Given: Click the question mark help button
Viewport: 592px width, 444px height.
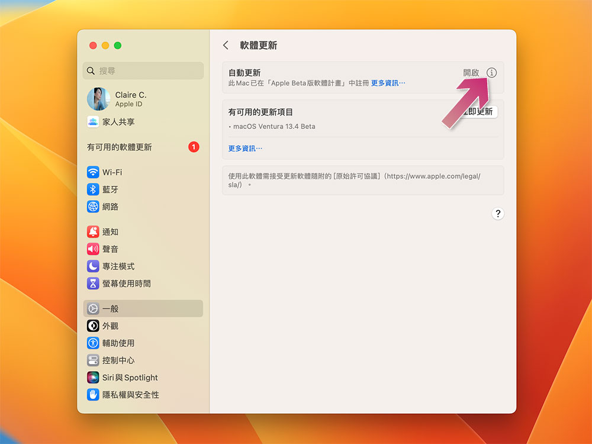Looking at the screenshot, I should pyautogui.click(x=498, y=214).
